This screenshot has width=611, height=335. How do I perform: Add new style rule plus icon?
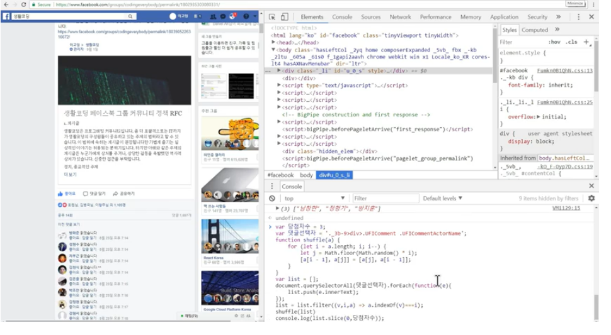(x=586, y=41)
